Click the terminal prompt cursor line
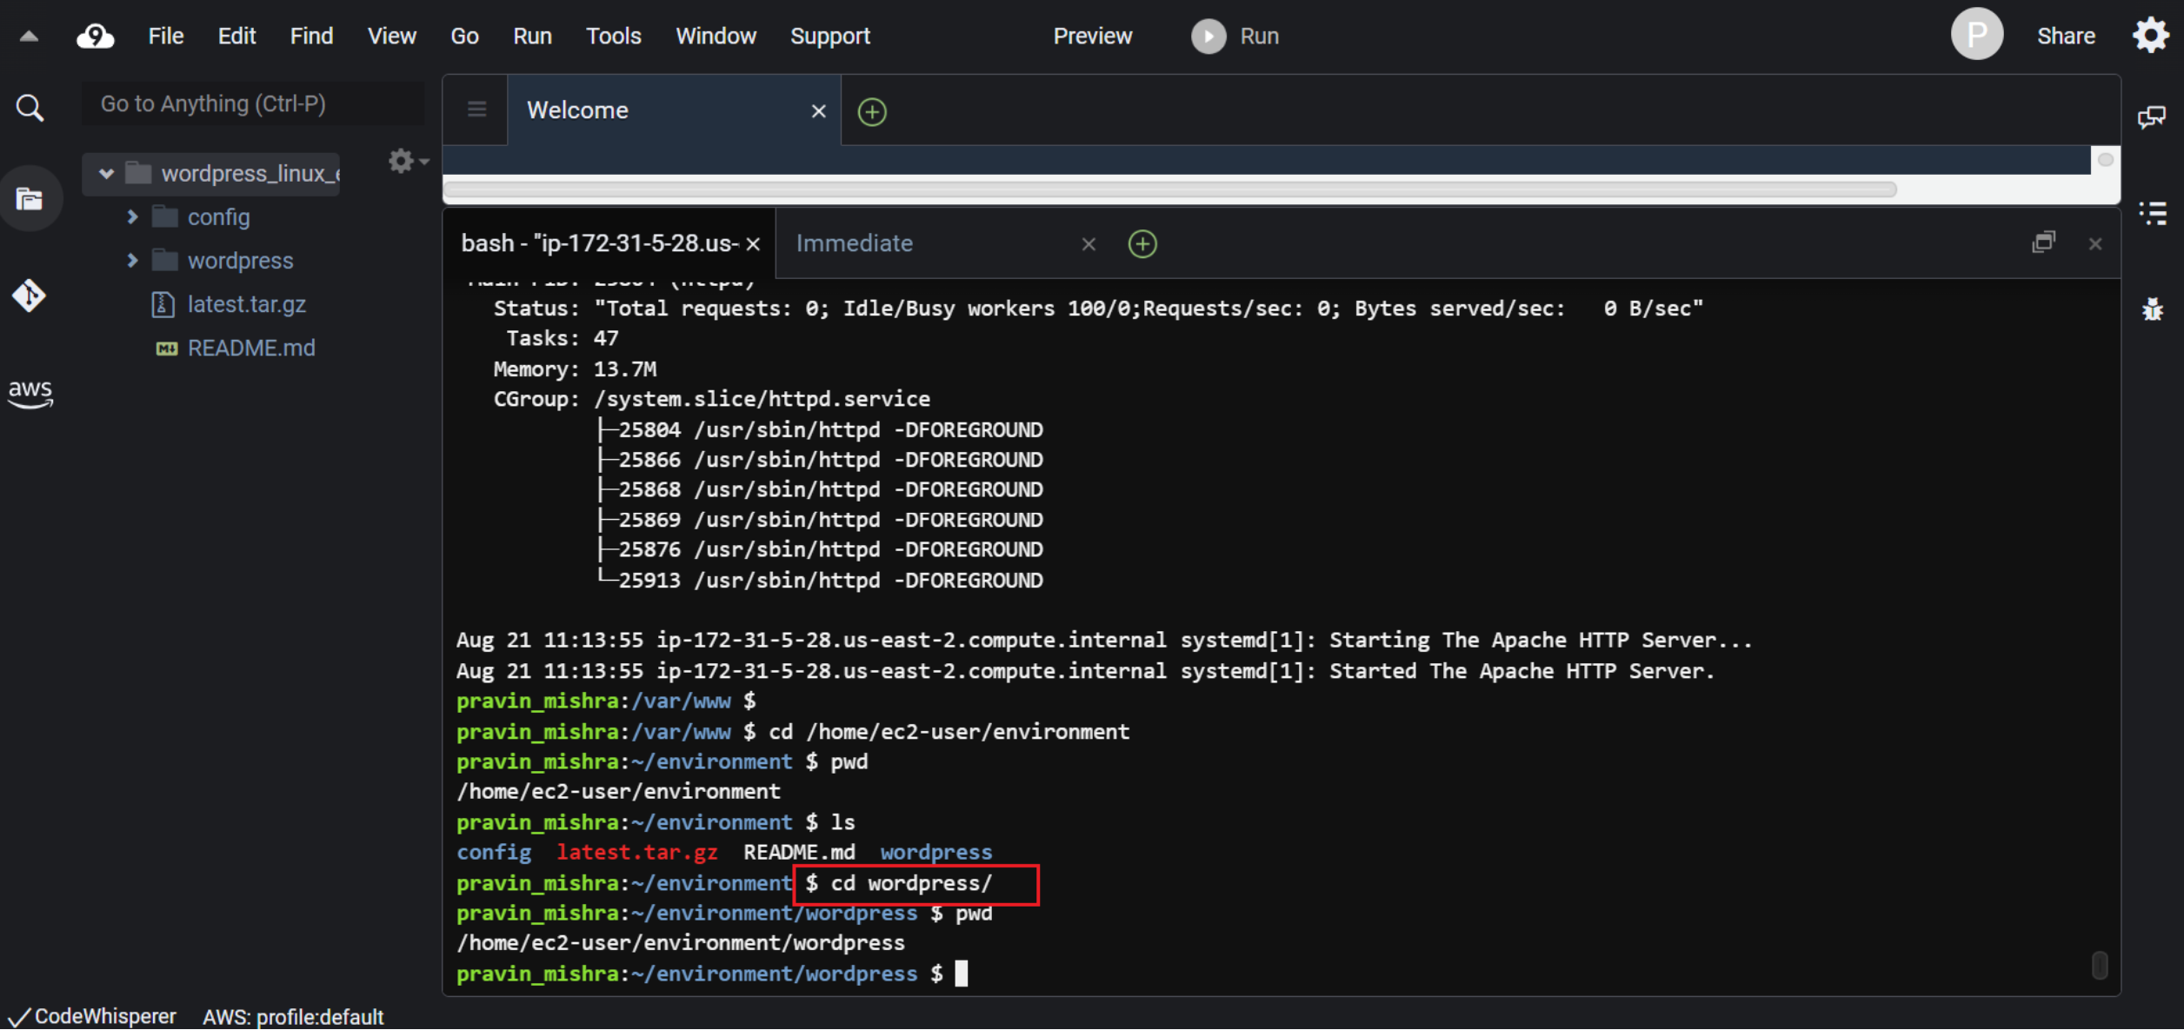 tap(712, 974)
